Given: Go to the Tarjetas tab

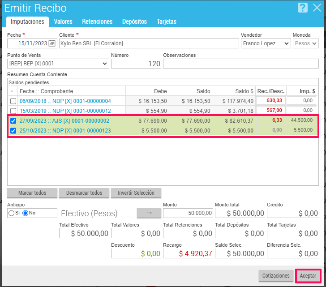Looking at the screenshot, I should 167,21.
